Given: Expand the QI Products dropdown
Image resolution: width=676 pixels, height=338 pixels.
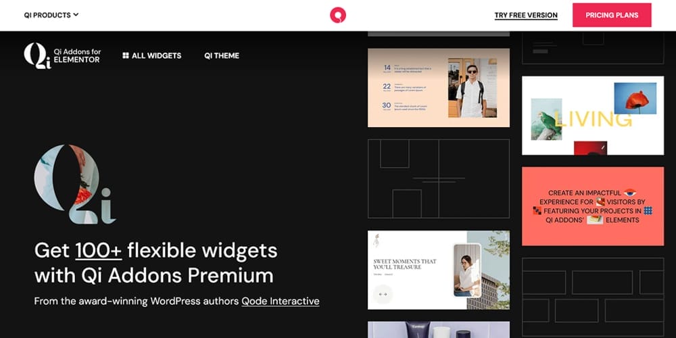Looking at the screenshot, I should [51, 15].
